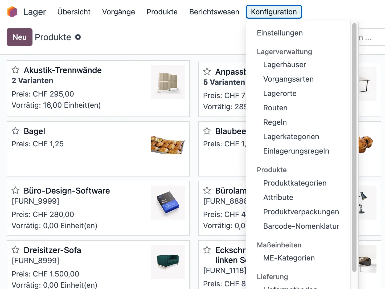Open the Berichtswesen section
This screenshot has height=289, width=385.
click(x=214, y=12)
